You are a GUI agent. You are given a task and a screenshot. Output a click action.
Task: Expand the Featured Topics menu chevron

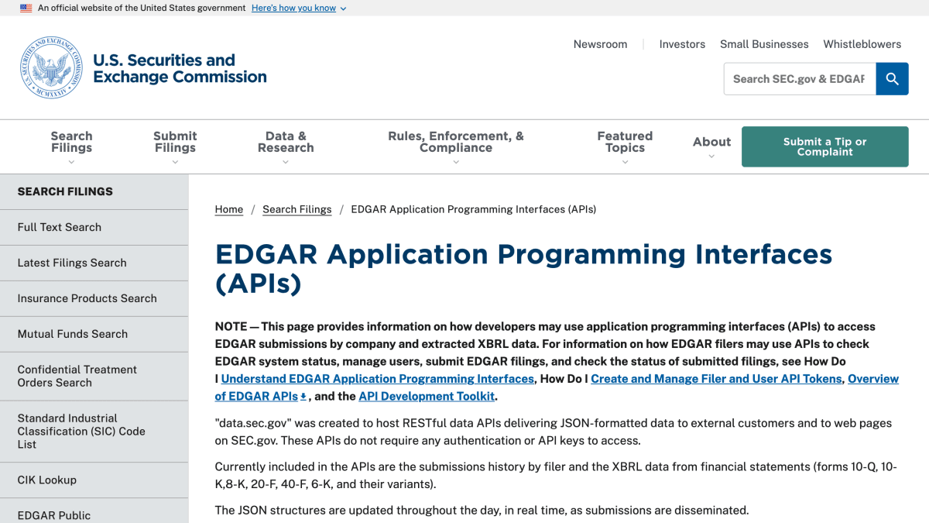(625, 162)
